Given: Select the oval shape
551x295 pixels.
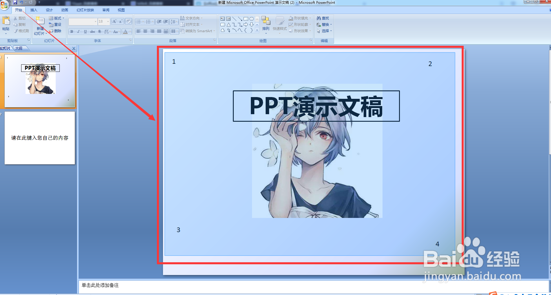Looking at the screenshot, I should (x=251, y=19).
